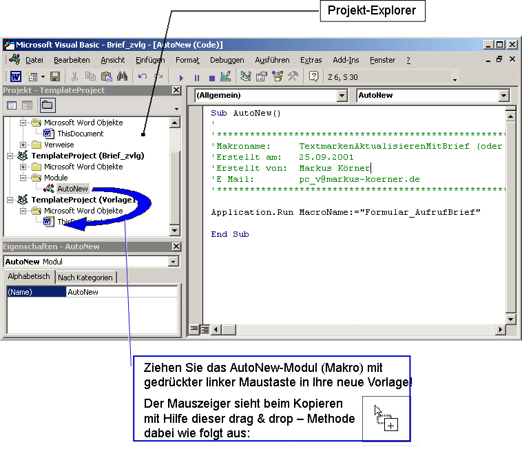Stop execution with the Reset icon
This screenshot has width=522, height=449.
(x=211, y=77)
